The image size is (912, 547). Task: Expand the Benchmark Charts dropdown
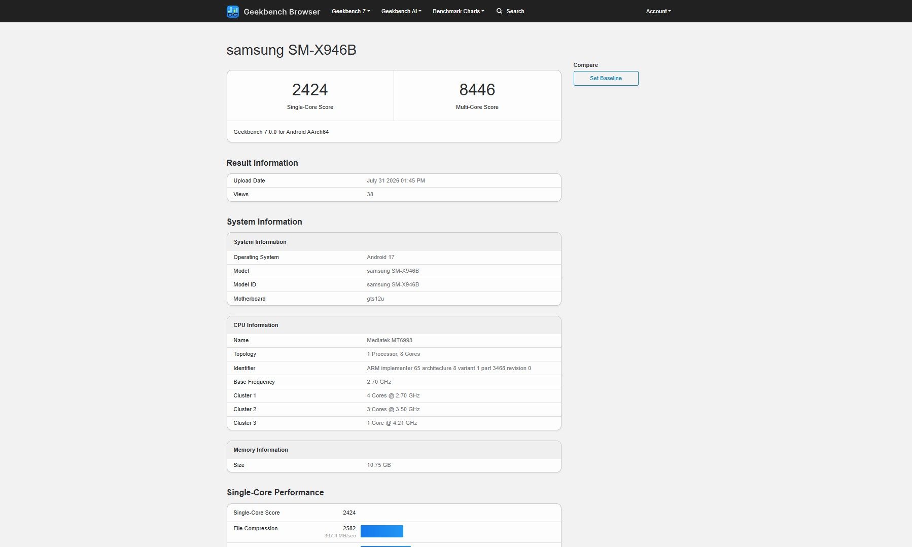pos(459,11)
